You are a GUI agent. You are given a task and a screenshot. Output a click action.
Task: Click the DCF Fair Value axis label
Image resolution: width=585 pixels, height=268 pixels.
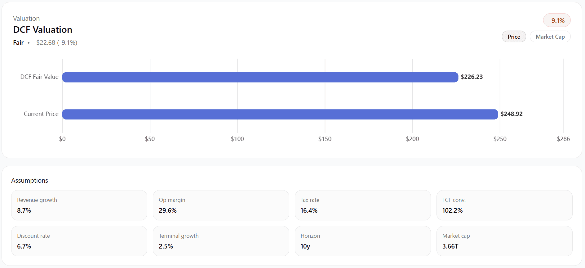[39, 77]
